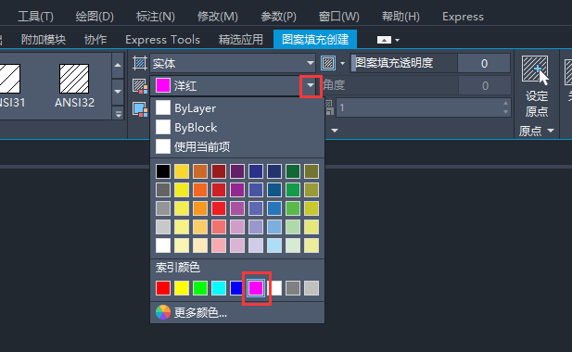Switch to the 协作 ribbon tab
This screenshot has height=352, width=572.
click(x=95, y=39)
